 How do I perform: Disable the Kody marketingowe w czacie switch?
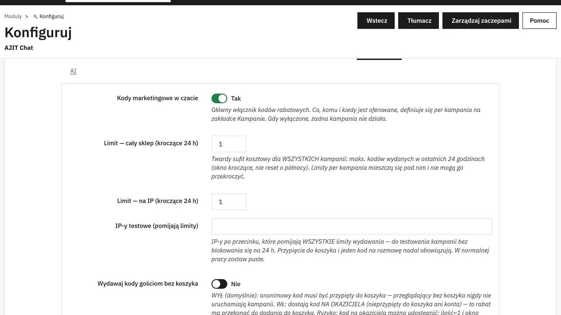tap(219, 98)
